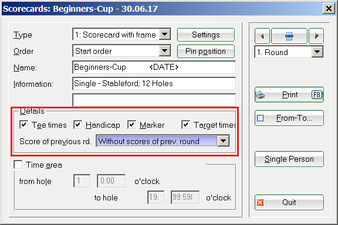Click the printer icon on Print button
The image size is (338, 225).
261,95
